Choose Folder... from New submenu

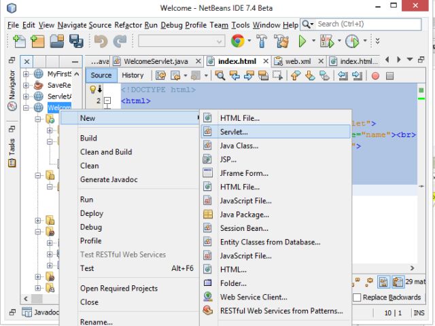pyautogui.click(x=276, y=283)
